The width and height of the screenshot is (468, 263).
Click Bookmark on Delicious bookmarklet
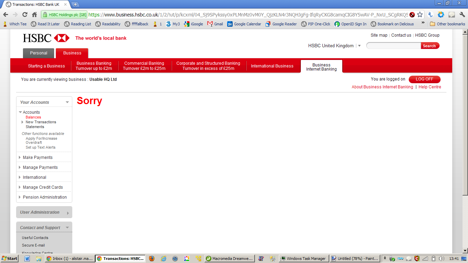[392, 24]
